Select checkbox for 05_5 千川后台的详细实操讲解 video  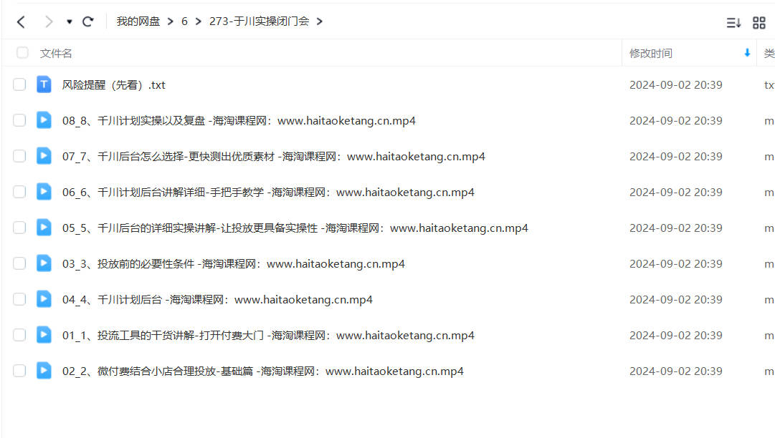coord(19,228)
